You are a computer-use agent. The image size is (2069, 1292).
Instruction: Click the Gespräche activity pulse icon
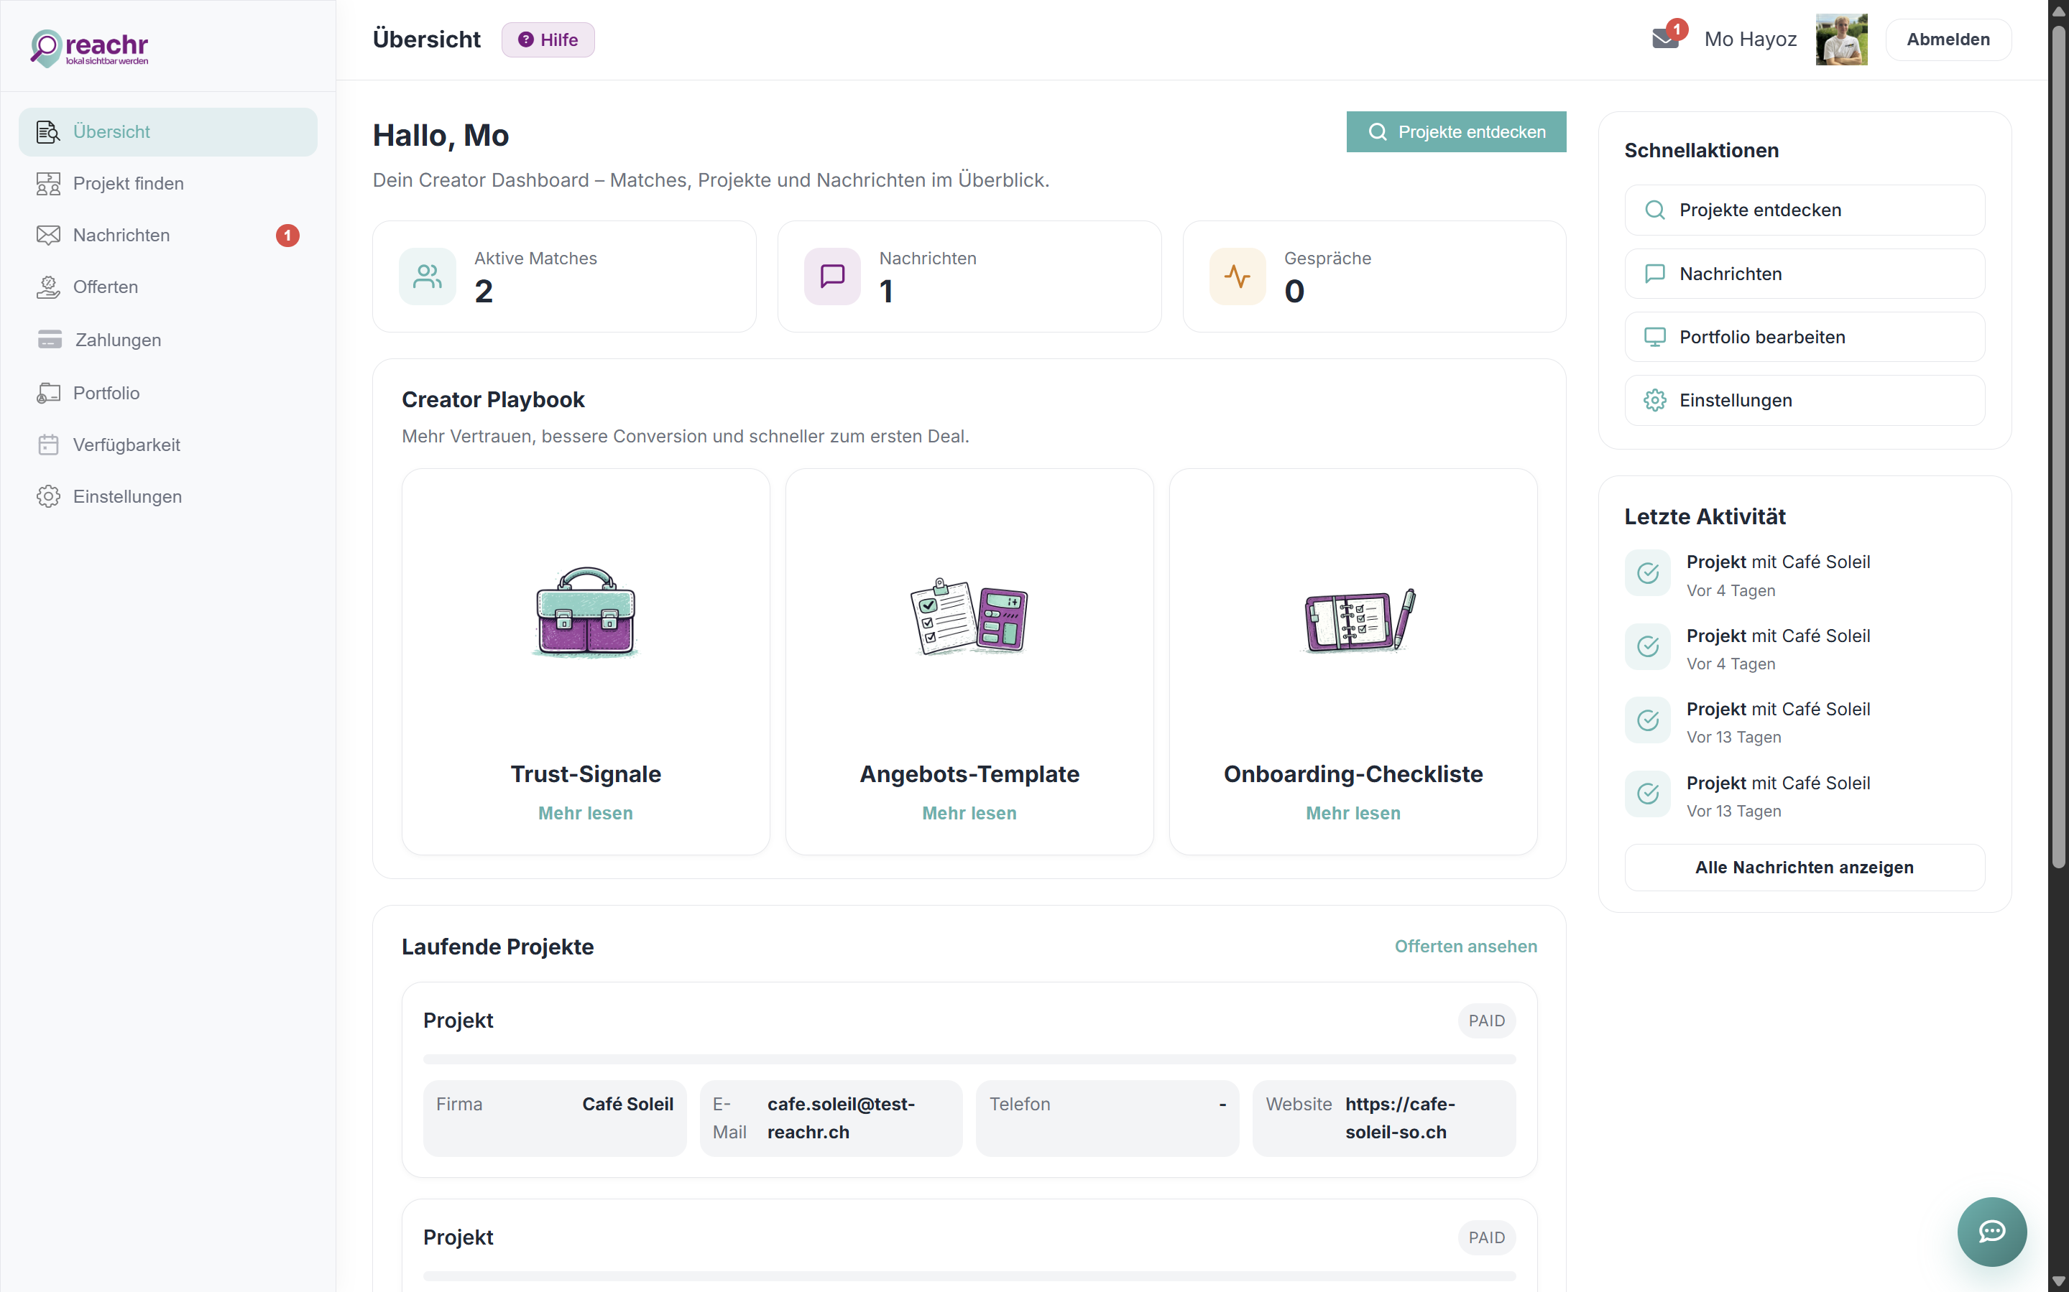(x=1237, y=276)
